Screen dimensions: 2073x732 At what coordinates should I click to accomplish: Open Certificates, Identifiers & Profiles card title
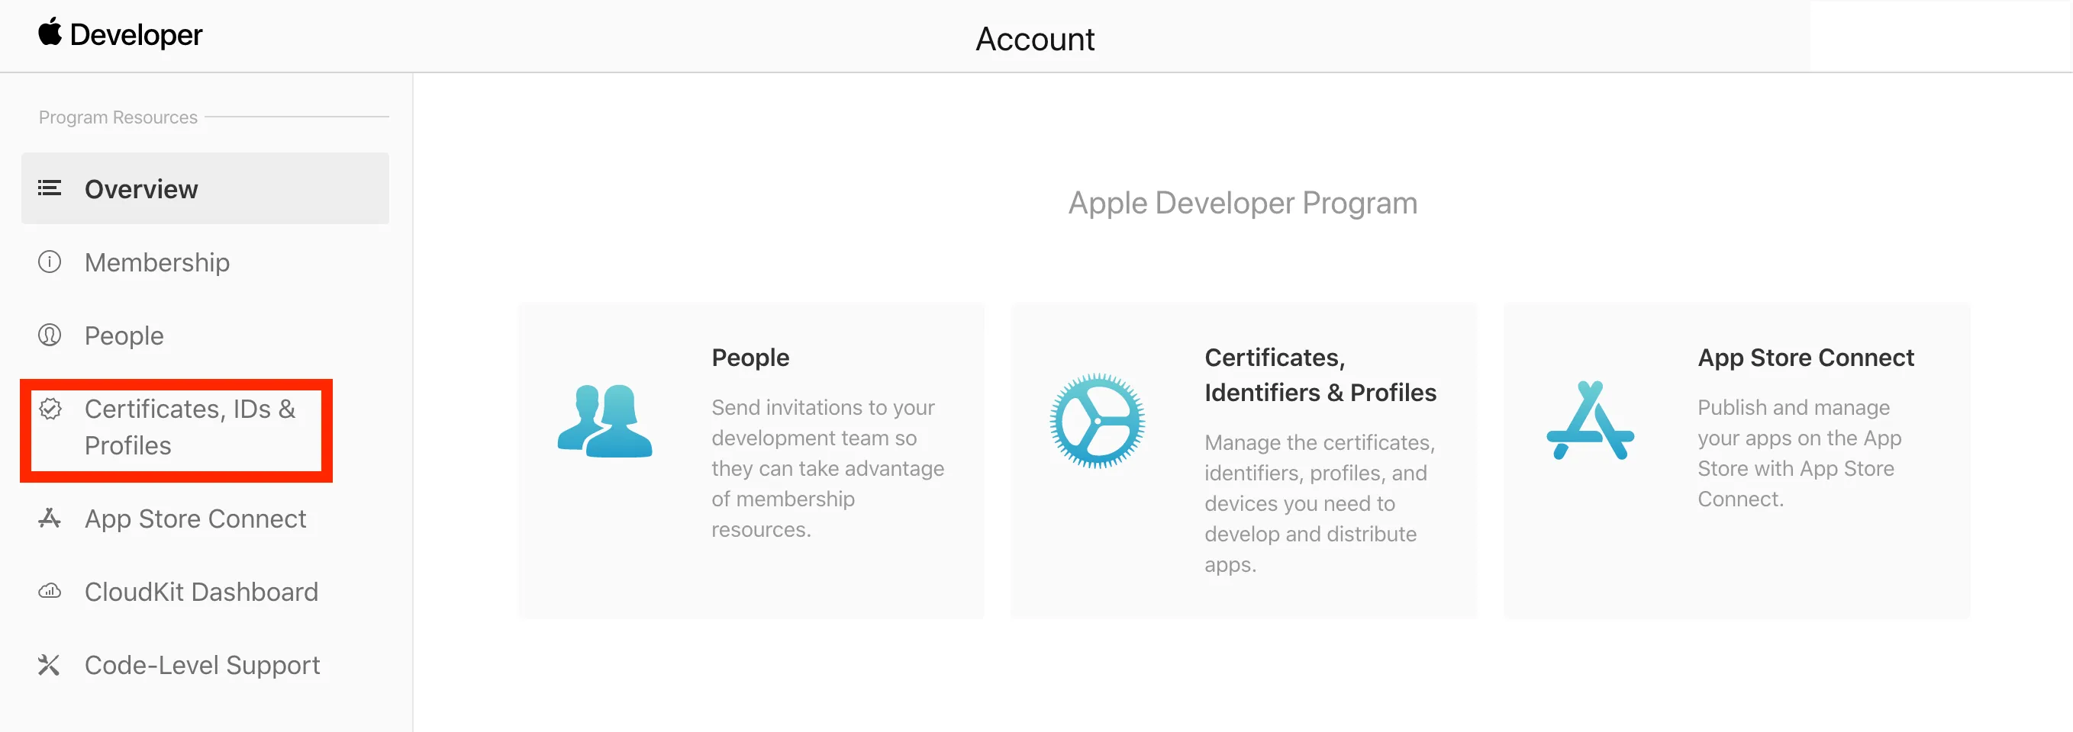(1320, 375)
